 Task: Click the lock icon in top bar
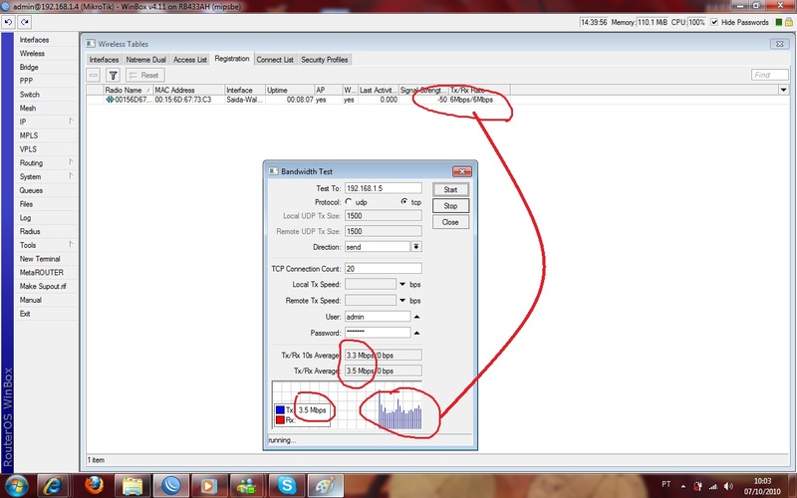pos(789,22)
